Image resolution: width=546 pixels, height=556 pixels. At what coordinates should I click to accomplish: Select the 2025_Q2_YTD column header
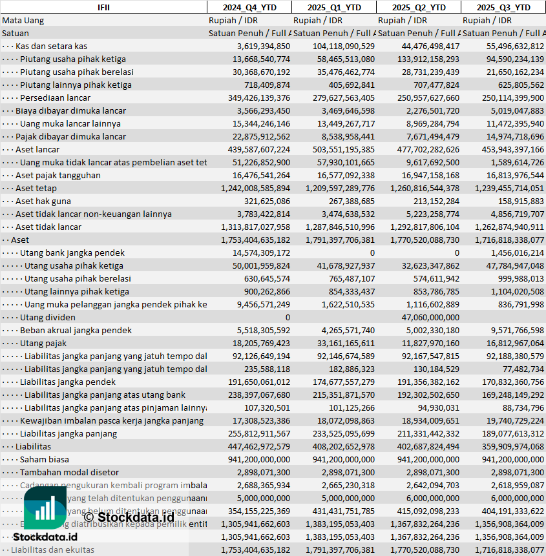(419, 8)
